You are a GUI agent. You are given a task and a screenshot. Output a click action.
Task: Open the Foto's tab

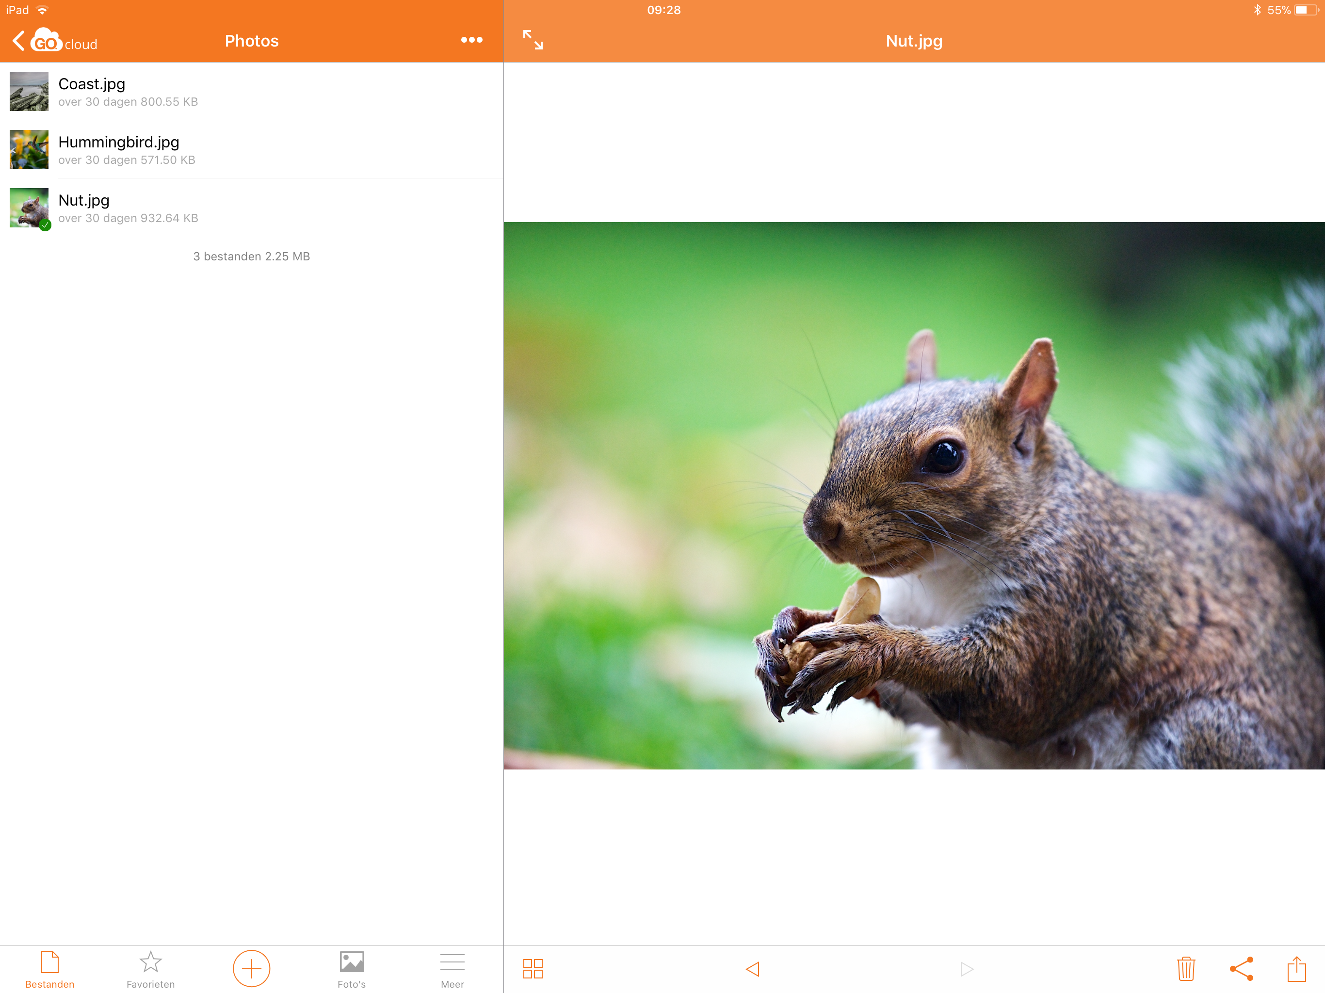[352, 970]
